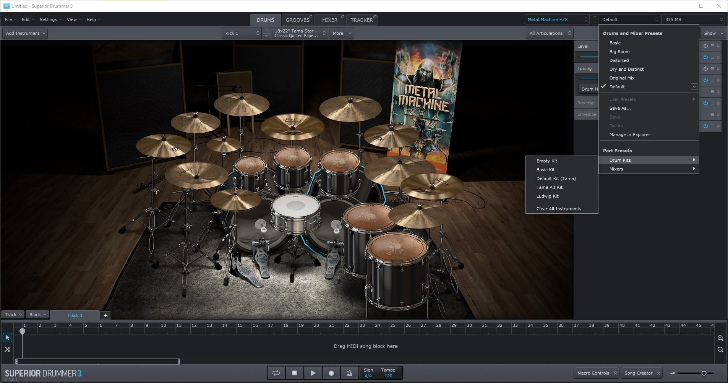Switch to the MIXER tab
728x383 pixels.
click(x=330, y=20)
